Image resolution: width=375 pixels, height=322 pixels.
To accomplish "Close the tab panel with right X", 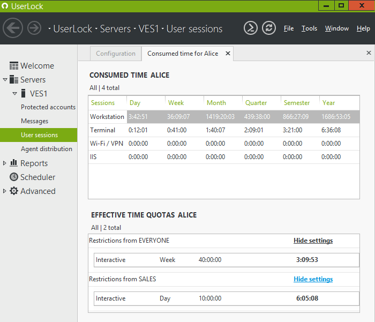I will [369, 53].
